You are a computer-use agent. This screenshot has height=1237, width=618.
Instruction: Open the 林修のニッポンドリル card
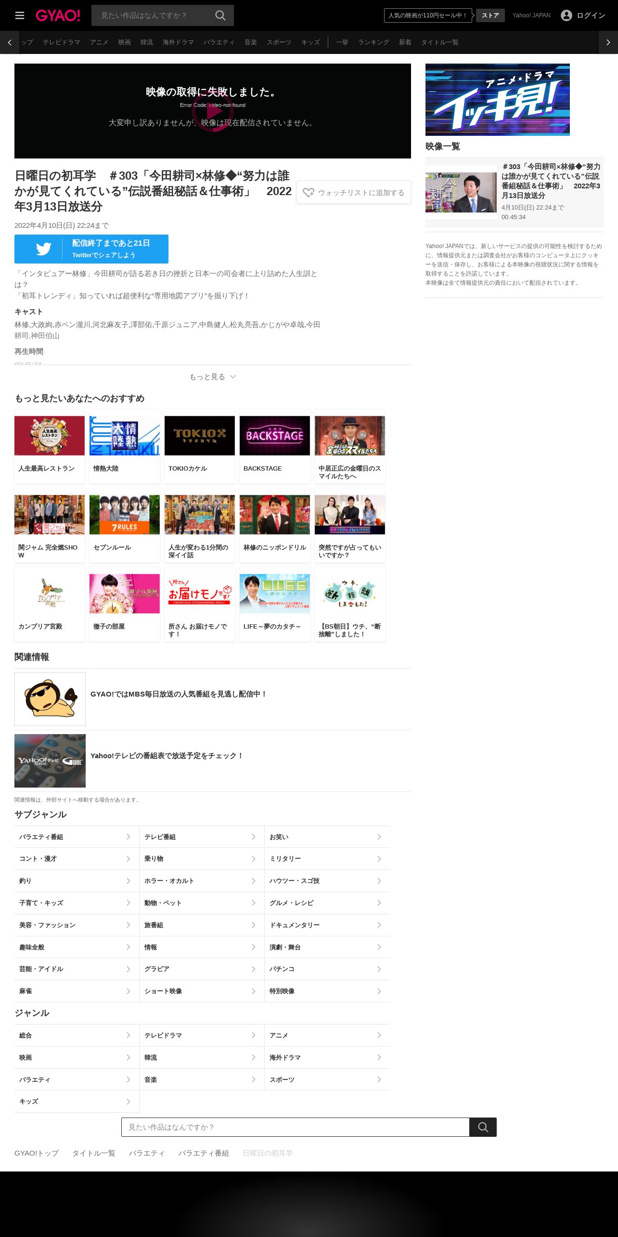click(275, 526)
